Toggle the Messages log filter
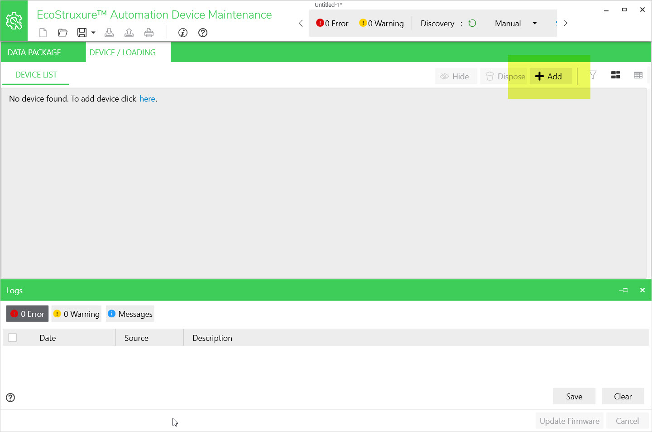Screen dimensions: 652x432 (x=130, y=314)
